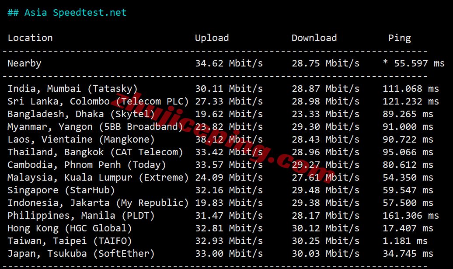Click 'Japan, Tsukuba (SoftEther)' location
The image size is (453, 269).
click(81, 254)
